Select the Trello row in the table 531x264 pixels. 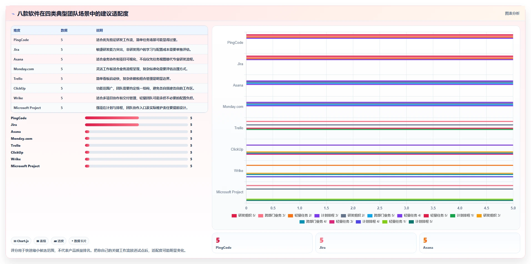[109, 79]
